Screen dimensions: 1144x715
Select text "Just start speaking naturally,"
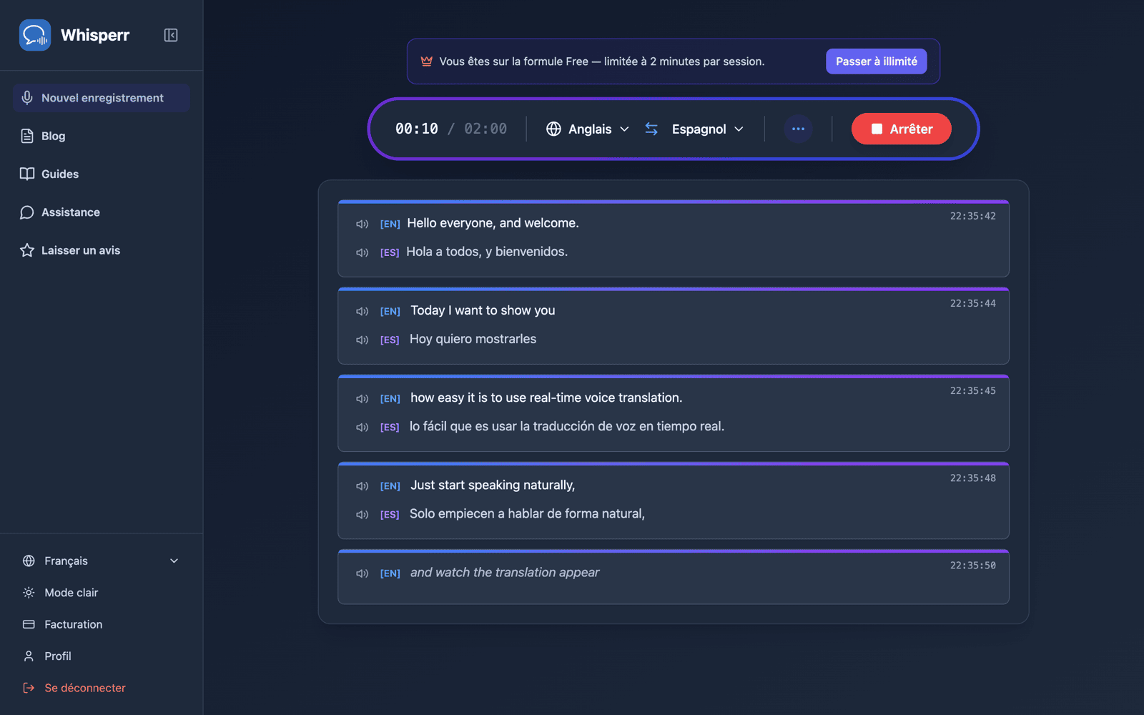point(493,485)
